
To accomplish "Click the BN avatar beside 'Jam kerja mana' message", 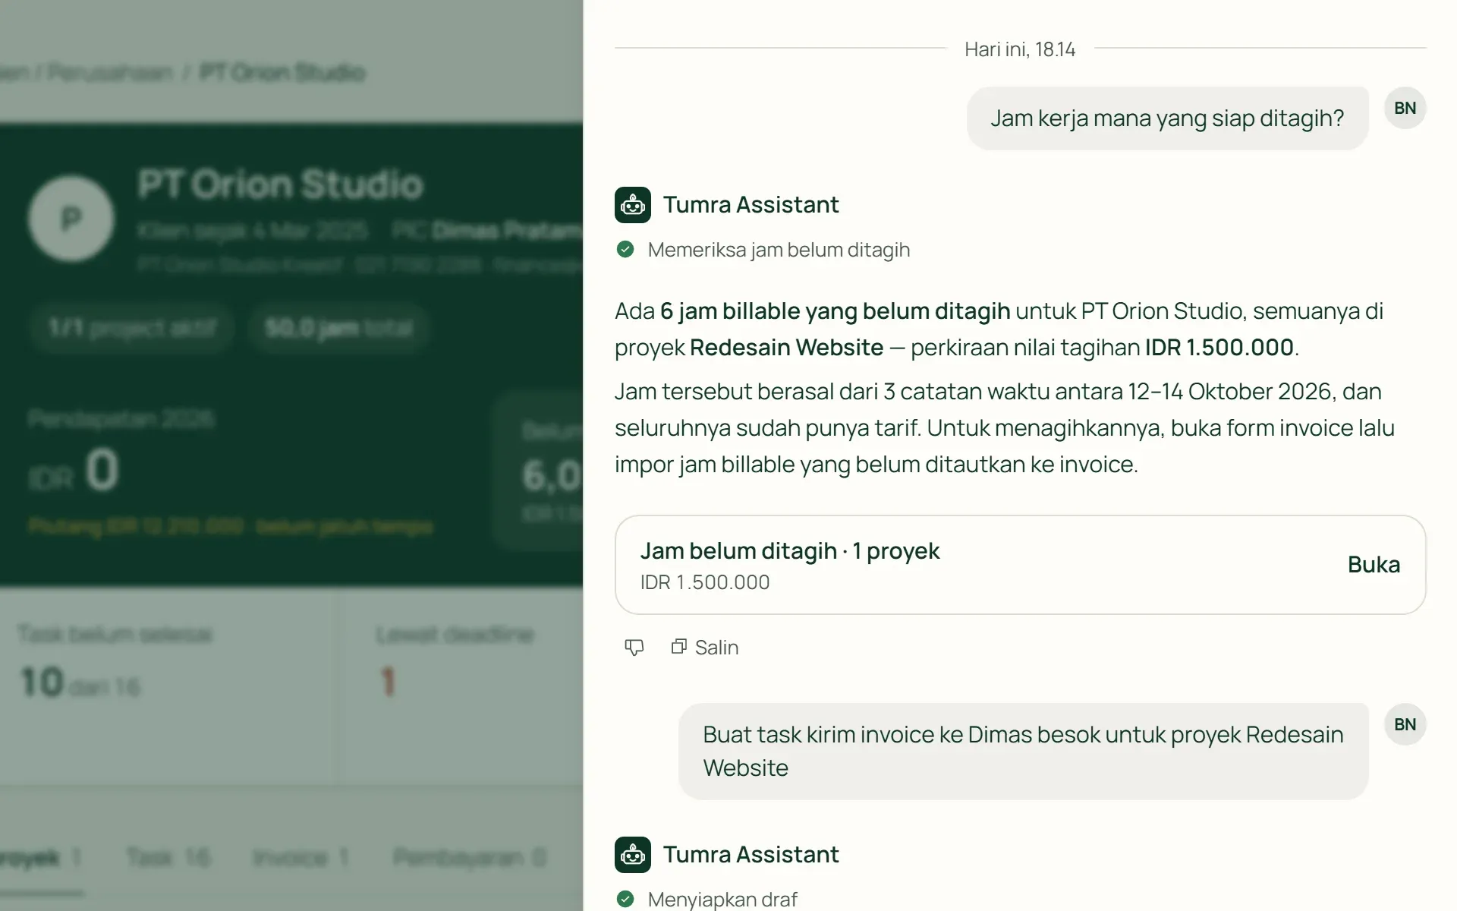I will [1405, 109].
